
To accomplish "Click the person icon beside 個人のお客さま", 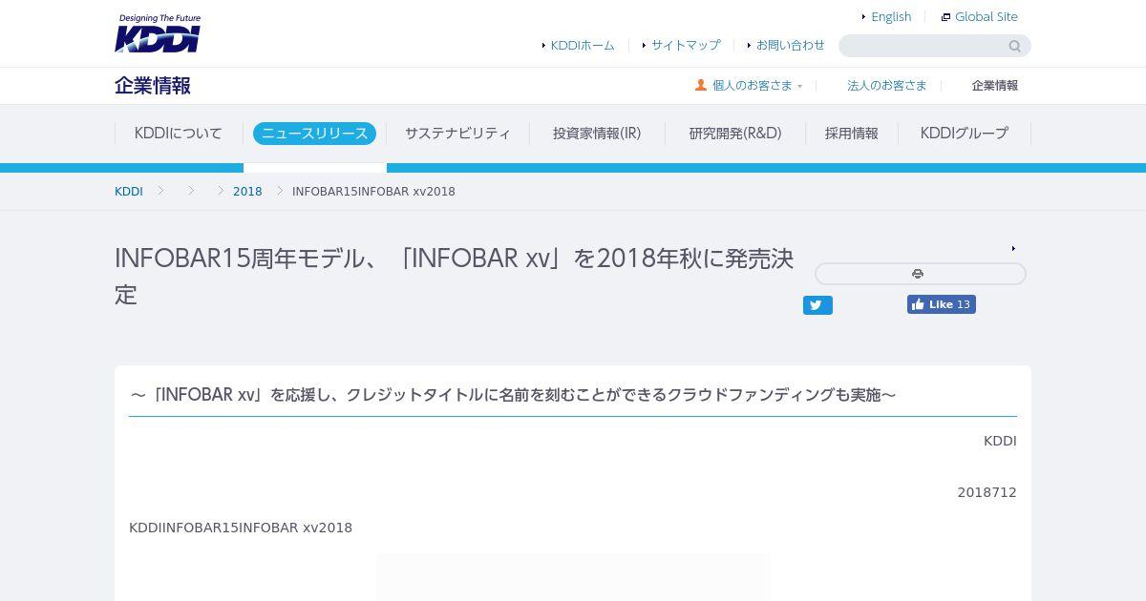I will click(701, 85).
